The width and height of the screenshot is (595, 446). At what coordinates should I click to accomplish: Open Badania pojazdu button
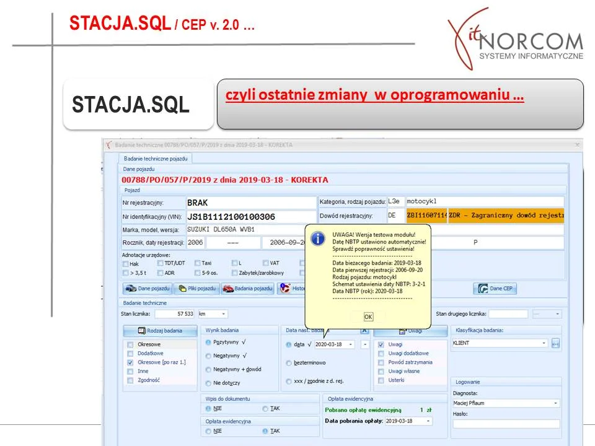tap(247, 289)
